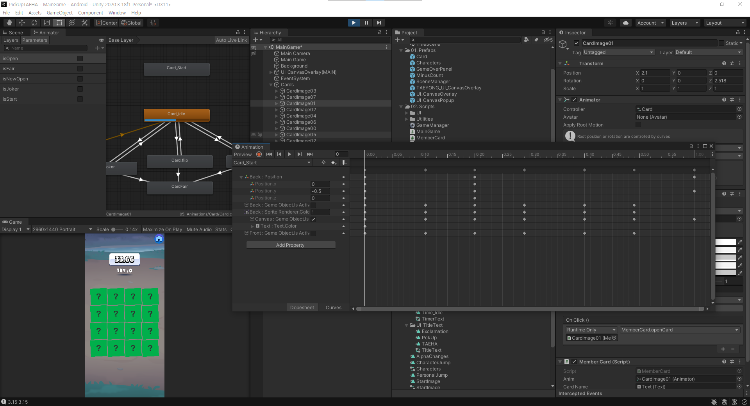
Task: Open the Card_Start animation clip dropdown
Action: [x=272, y=163]
